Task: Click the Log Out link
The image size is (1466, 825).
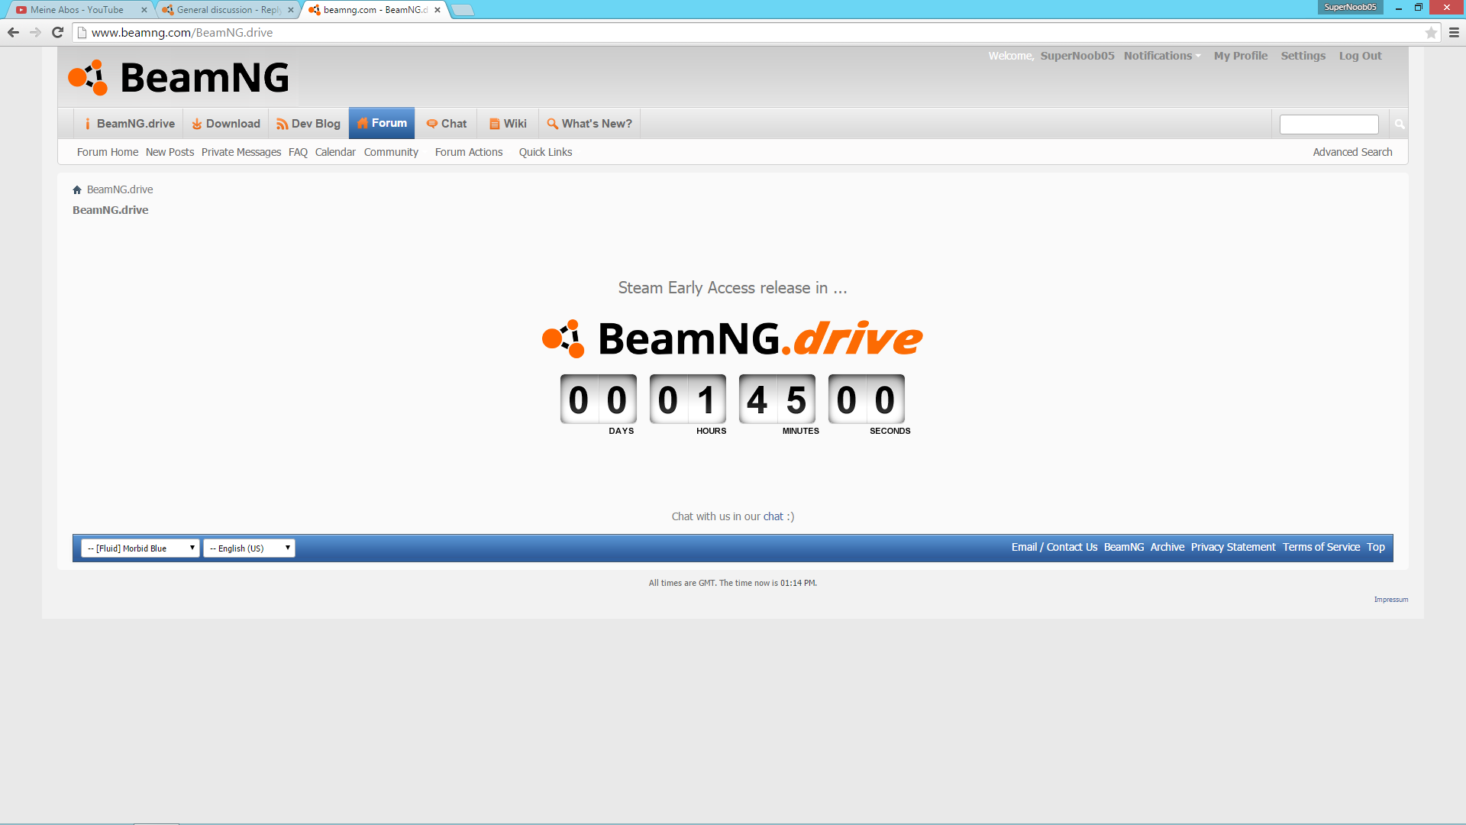Action: click(1361, 56)
